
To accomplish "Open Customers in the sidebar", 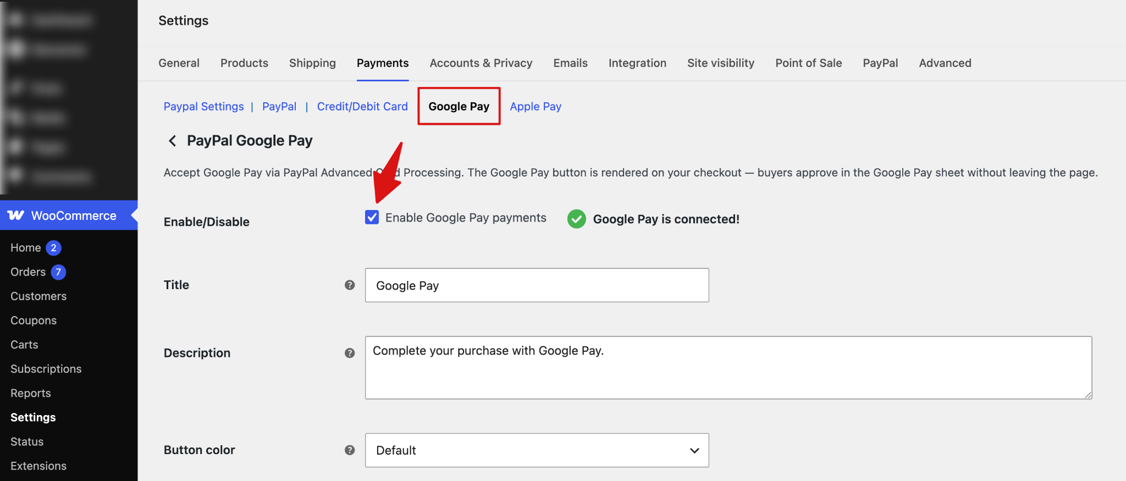I will [38, 296].
